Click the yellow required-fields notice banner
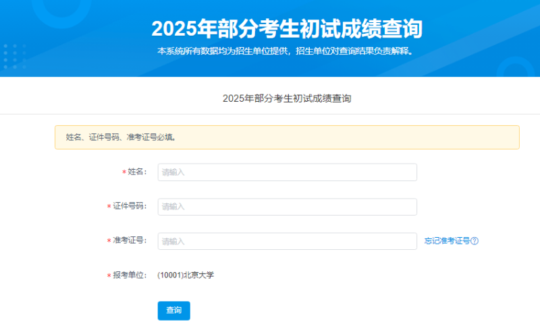Screen dimensions: 540x328 [x=287, y=137]
